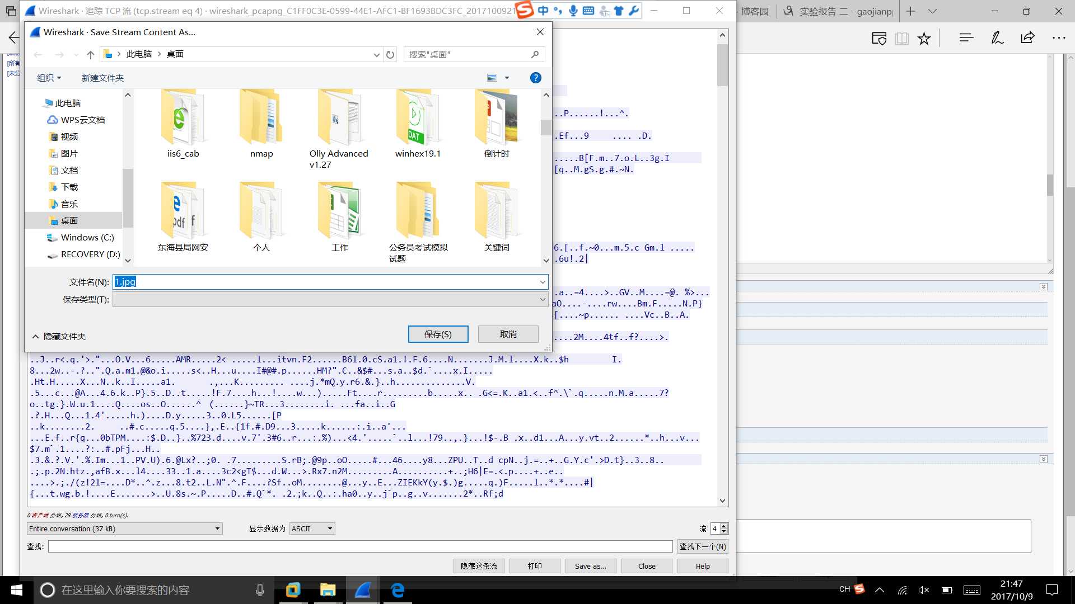
Task: Collapse folders with 隐藏文件夹
Action: tap(59, 336)
